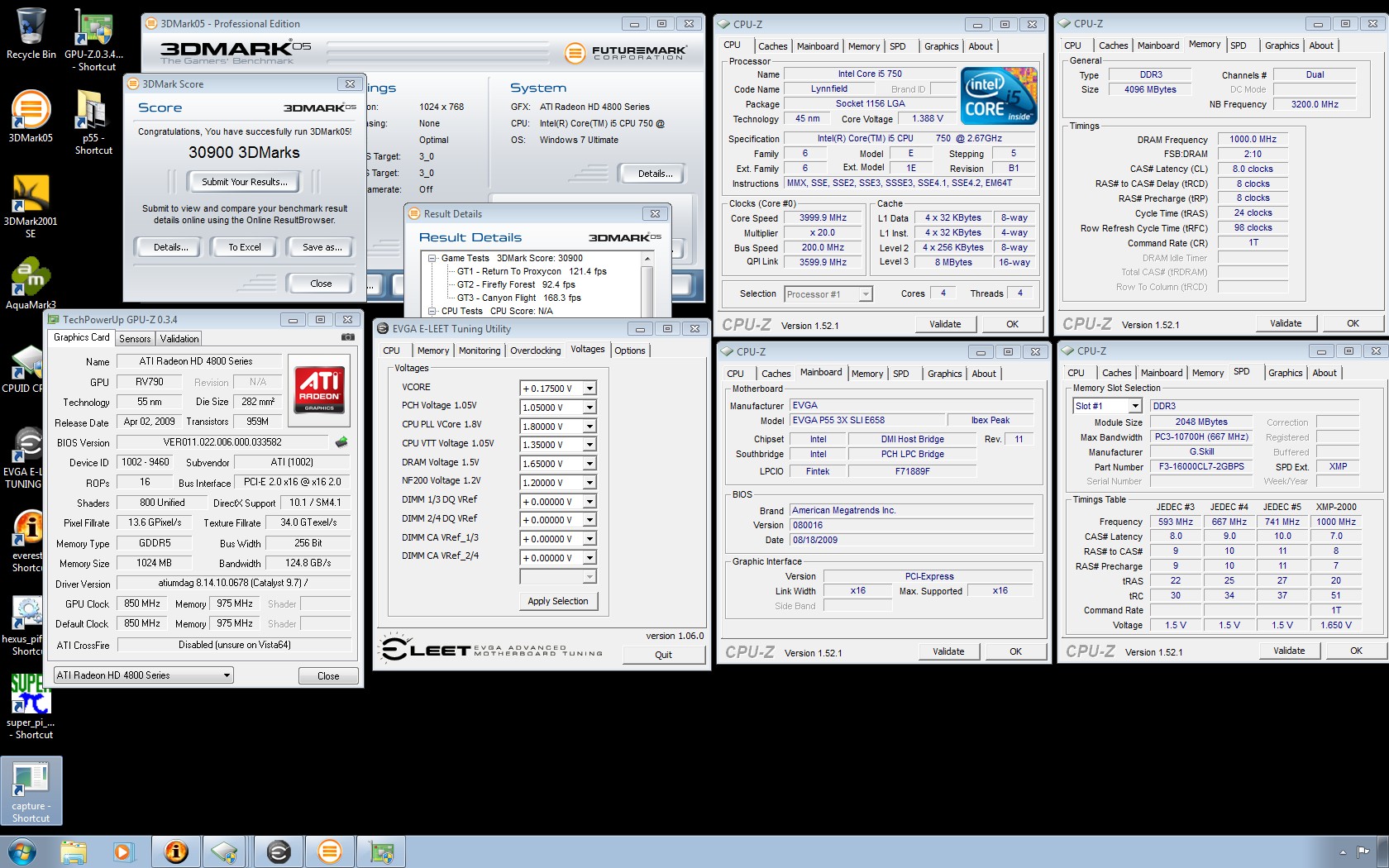Open the DIMM 1/3 DQ VRef dropdown
1389x868 pixels.
pyautogui.click(x=589, y=502)
